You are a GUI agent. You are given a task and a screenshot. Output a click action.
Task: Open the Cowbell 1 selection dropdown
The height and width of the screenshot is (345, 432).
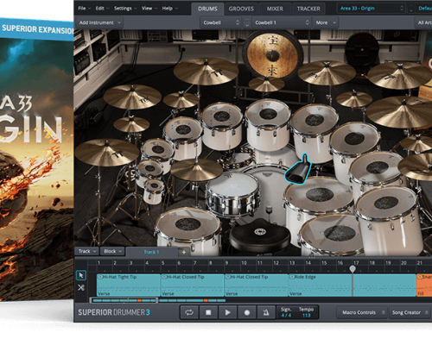tap(282, 22)
